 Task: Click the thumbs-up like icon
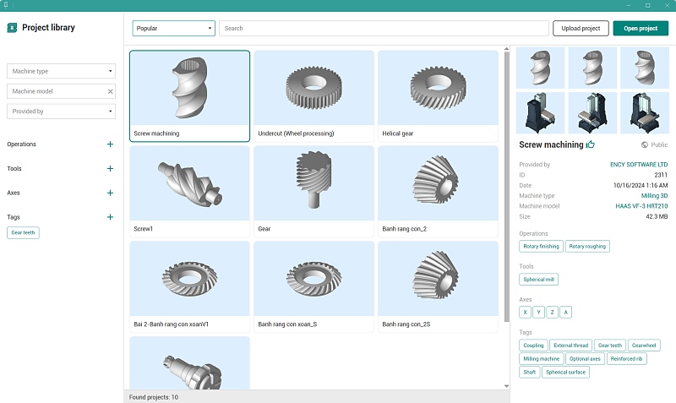(x=591, y=144)
